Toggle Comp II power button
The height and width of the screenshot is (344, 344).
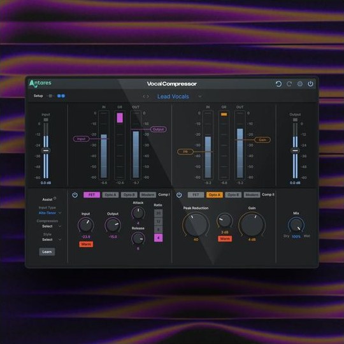(x=179, y=195)
